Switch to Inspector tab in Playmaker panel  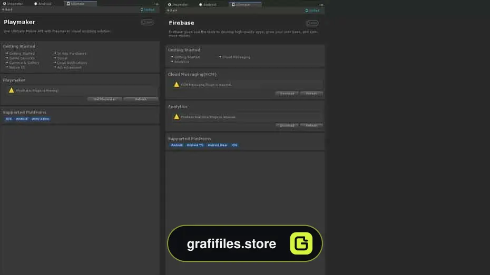tap(13, 4)
